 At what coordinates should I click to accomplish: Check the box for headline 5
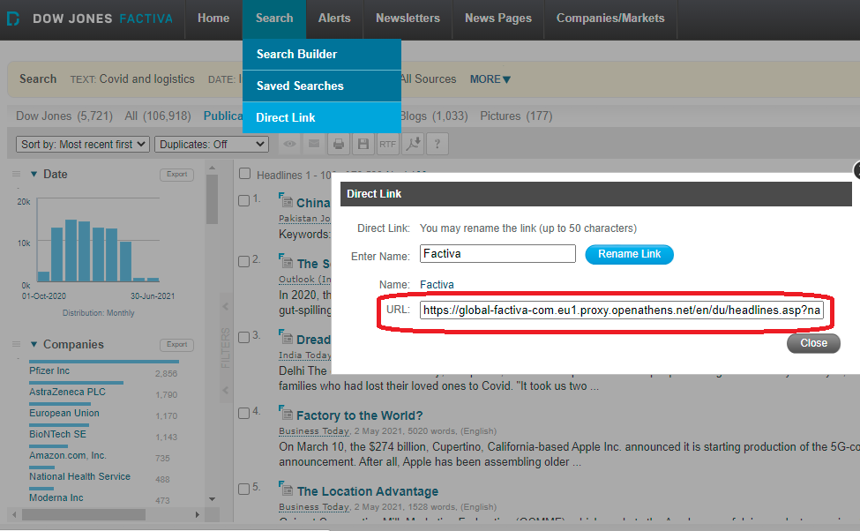tap(243, 488)
